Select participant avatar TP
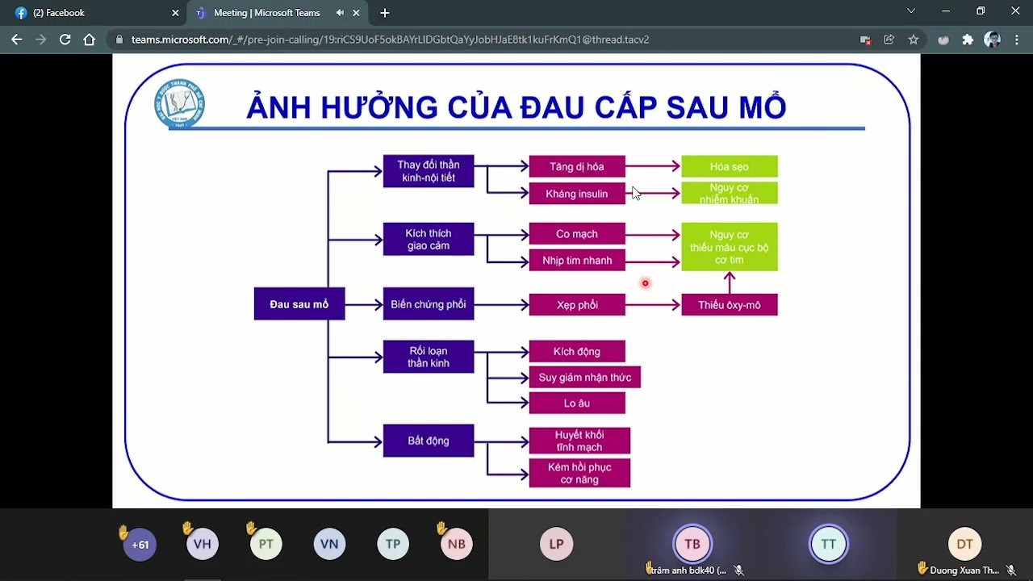This screenshot has width=1033, height=581. [393, 545]
